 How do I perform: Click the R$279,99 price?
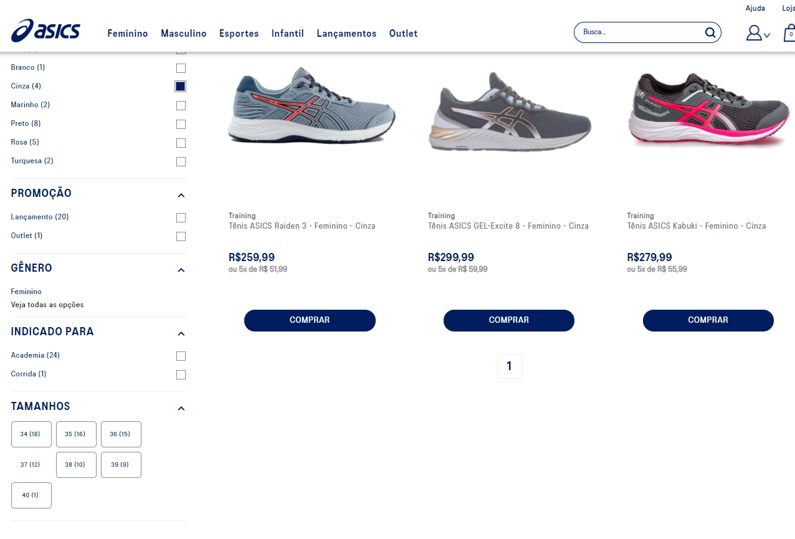pos(650,257)
